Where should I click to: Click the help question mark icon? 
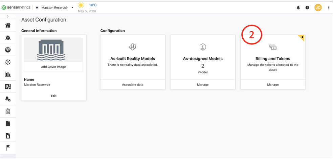[307, 7]
